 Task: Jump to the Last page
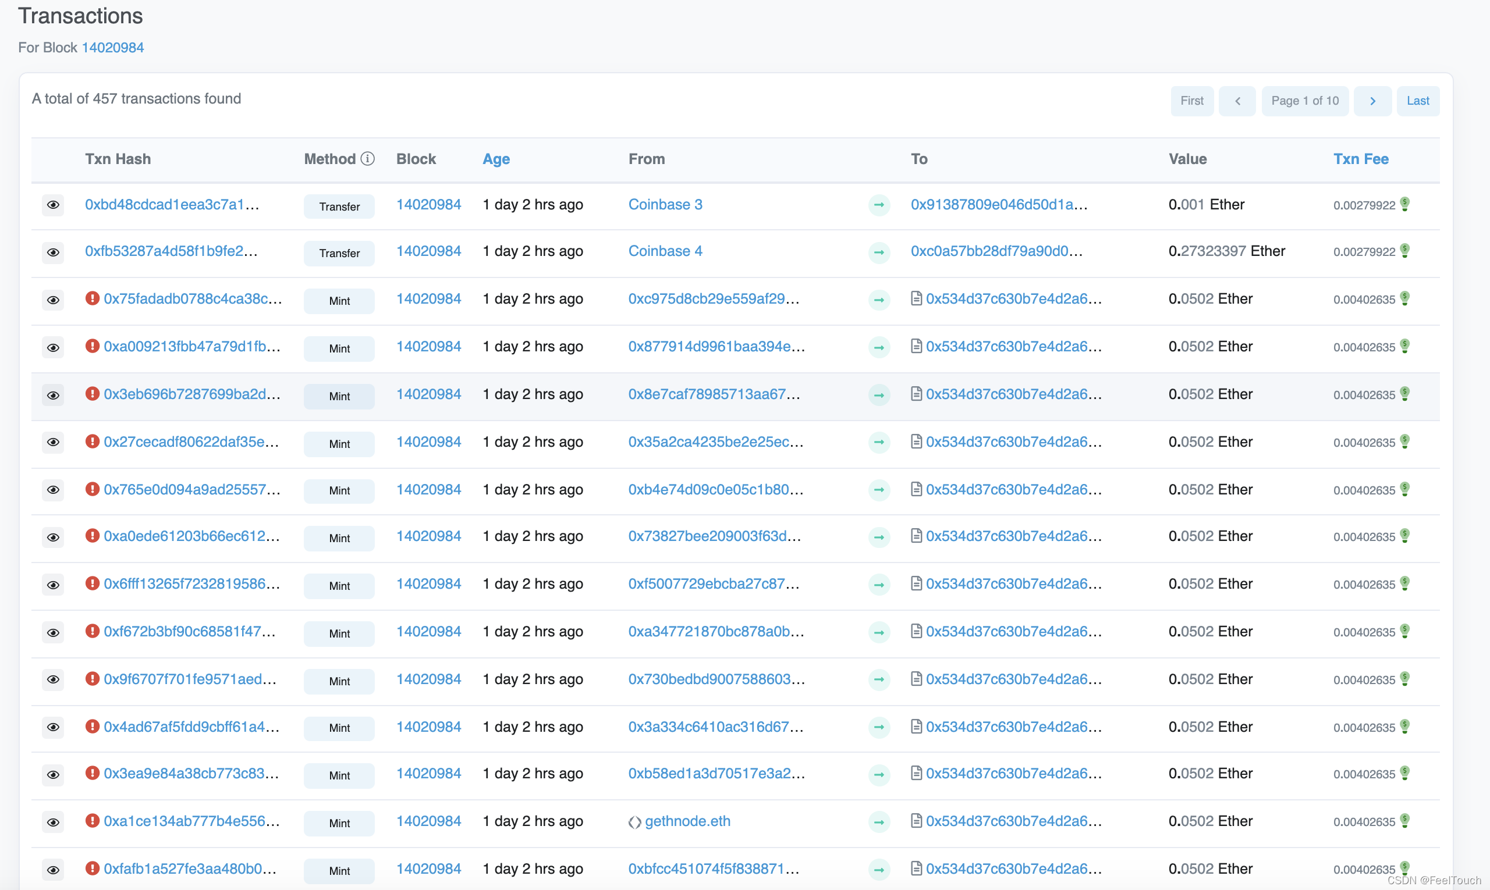(x=1418, y=101)
